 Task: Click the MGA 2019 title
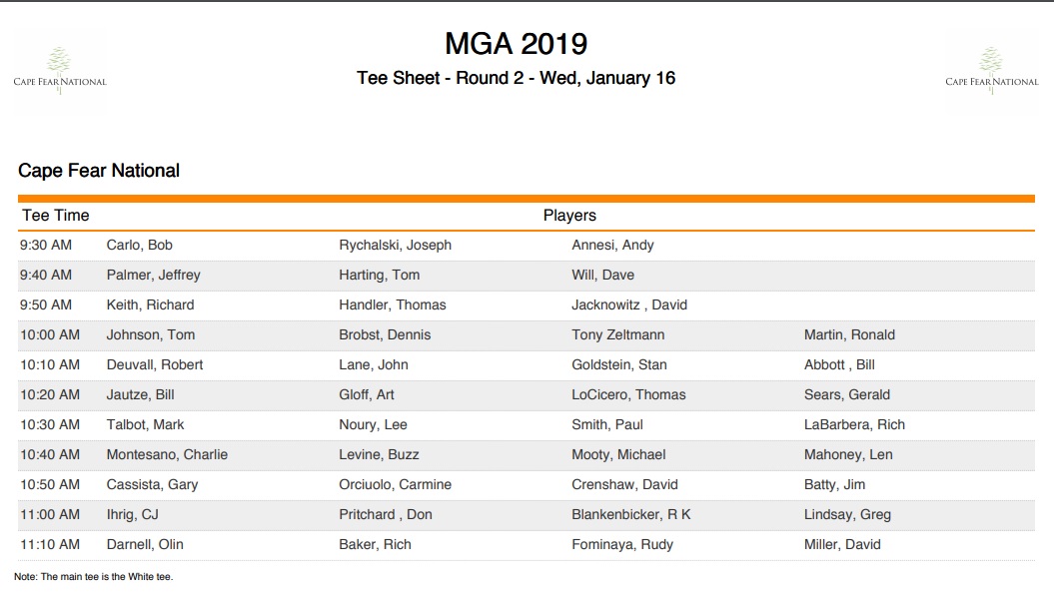click(x=516, y=44)
